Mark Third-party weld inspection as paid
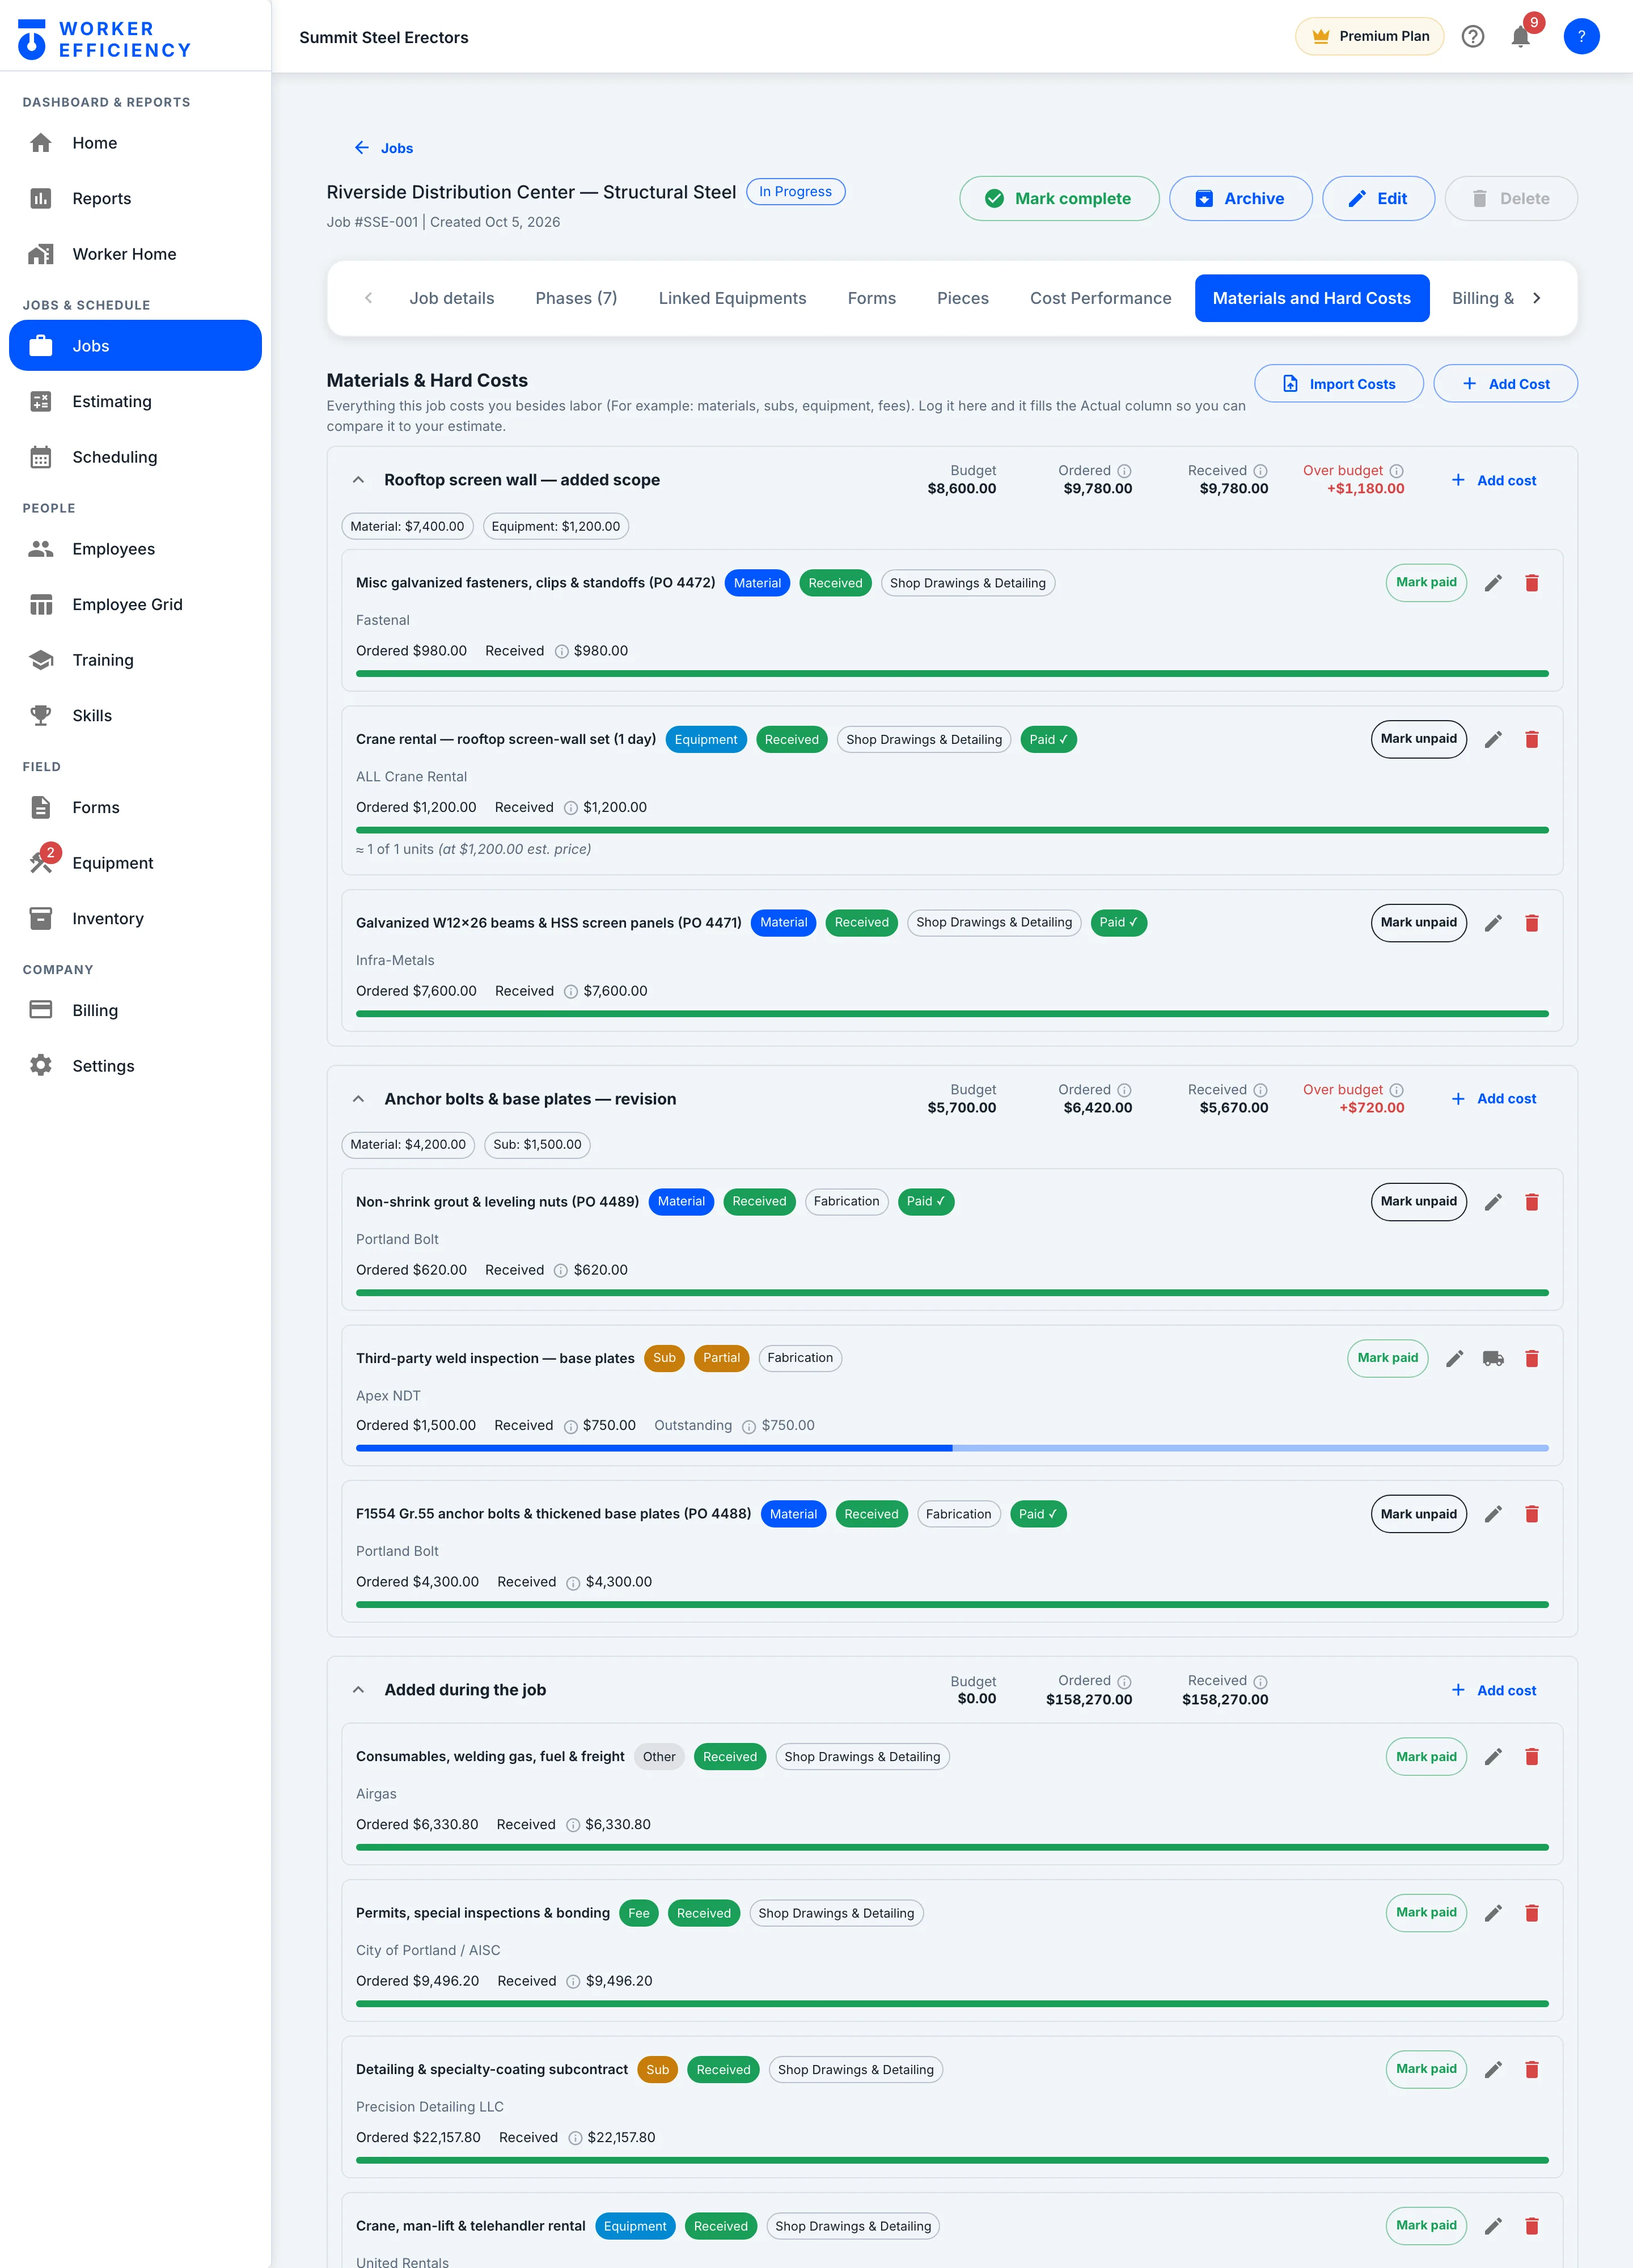This screenshot has width=1633, height=2268. pyautogui.click(x=1387, y=1358)
